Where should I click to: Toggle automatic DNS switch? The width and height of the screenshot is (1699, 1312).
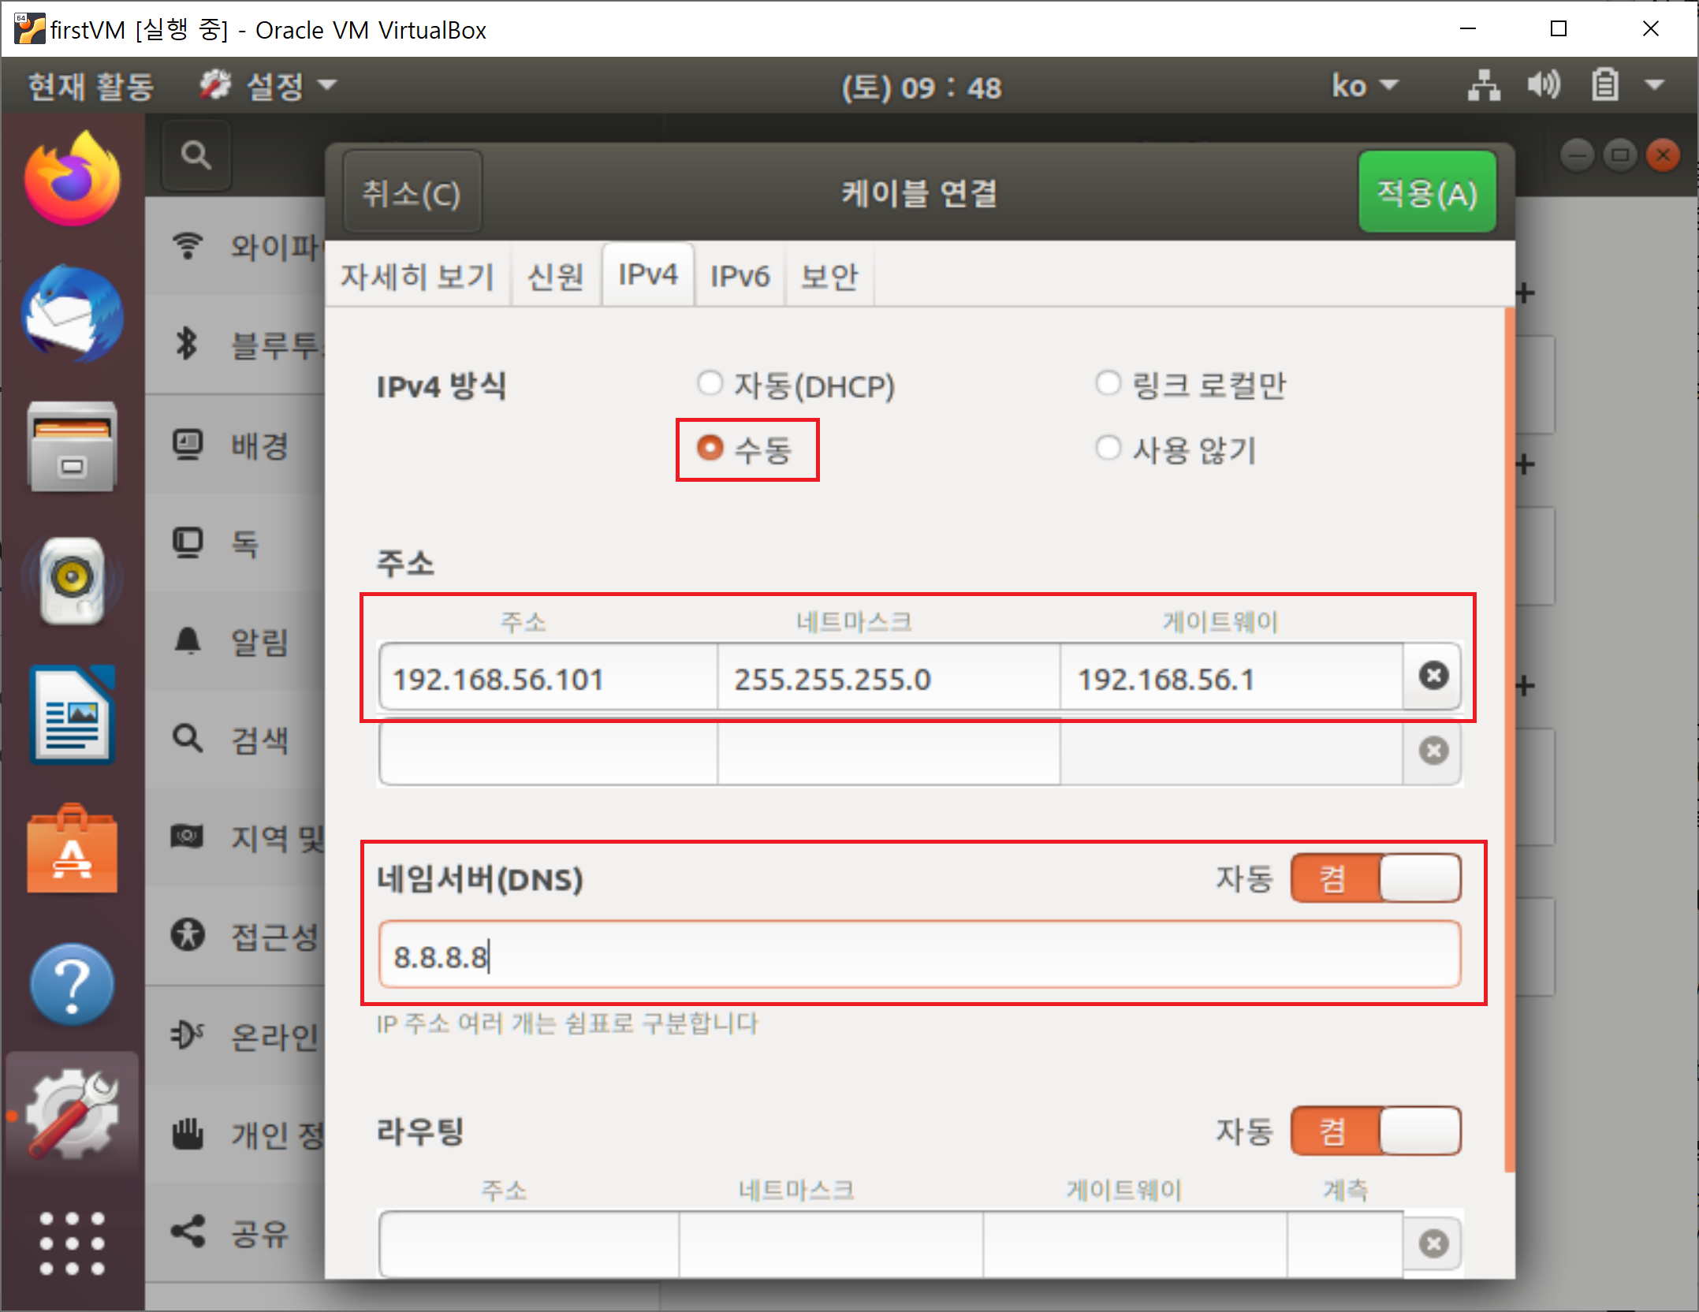1376,878
